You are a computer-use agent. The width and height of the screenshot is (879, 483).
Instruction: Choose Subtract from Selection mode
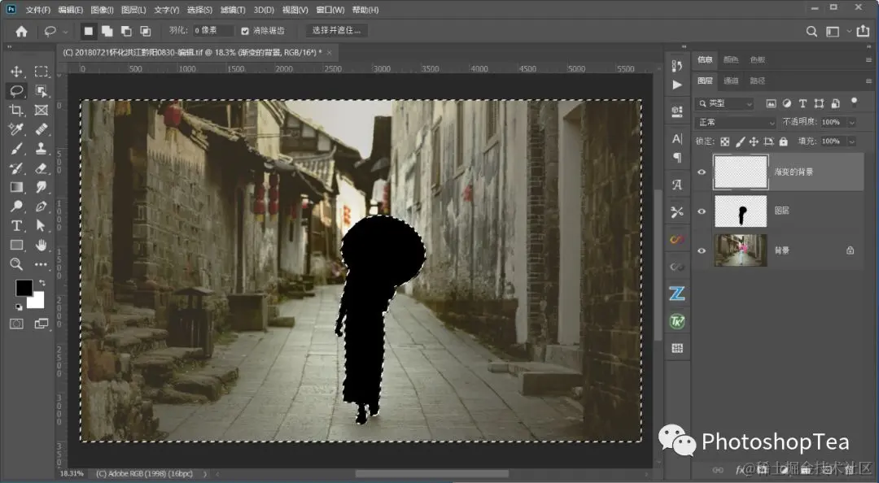tap(126, 31)
